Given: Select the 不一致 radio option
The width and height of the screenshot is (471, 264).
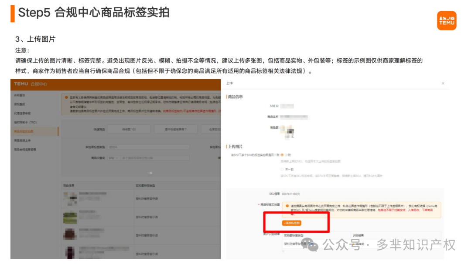Looking at the screenshot, I should (282, 169).
